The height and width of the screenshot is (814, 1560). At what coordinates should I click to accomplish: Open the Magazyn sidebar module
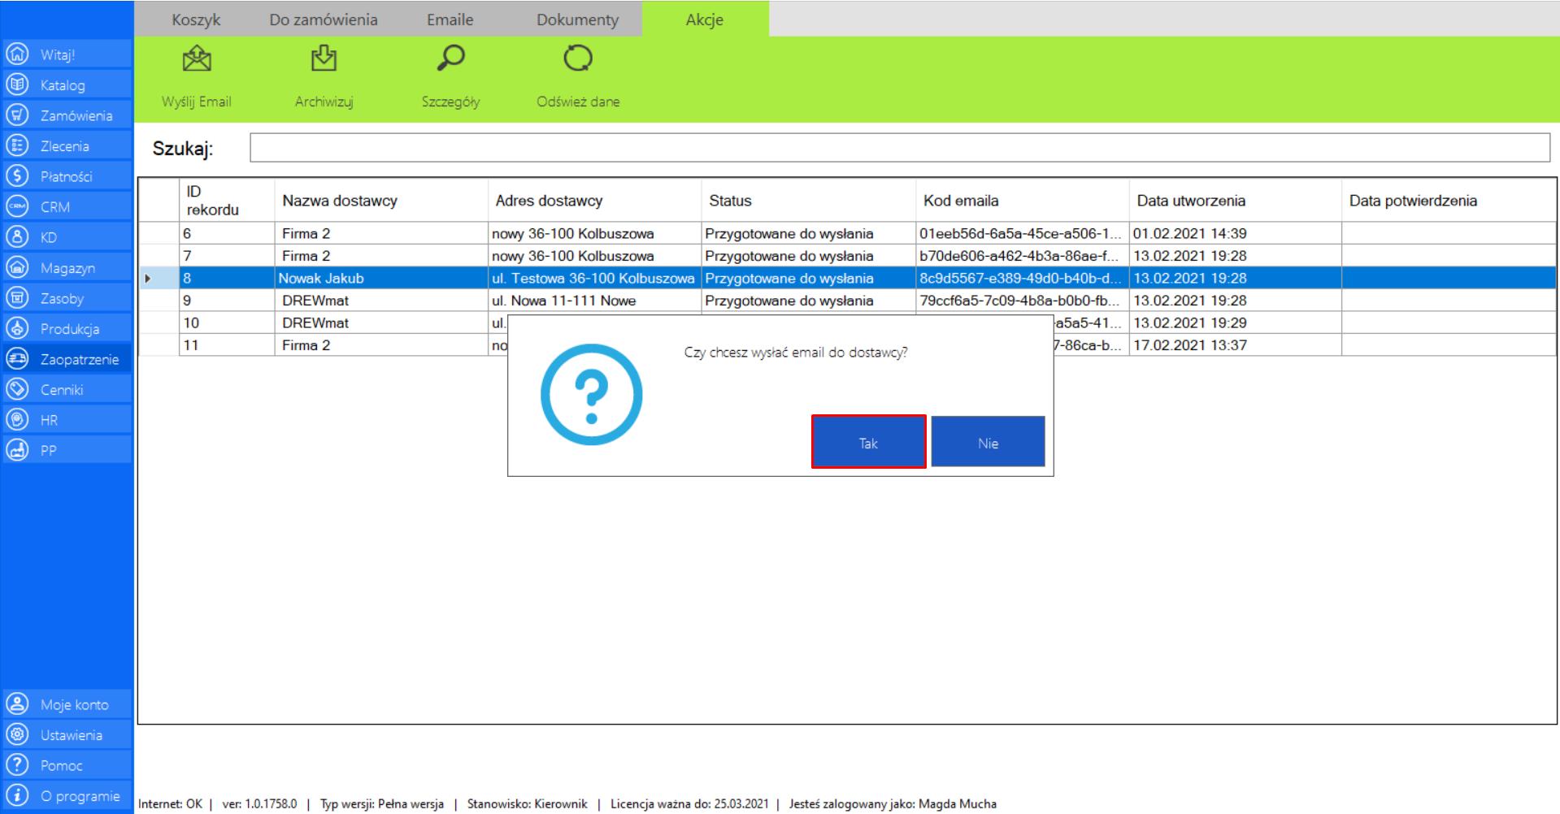click(x=66, y=268)
